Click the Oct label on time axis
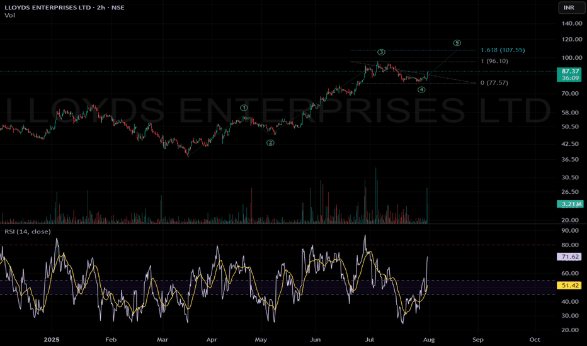The width and height of the screenshot is (587, 346). [x=535, y=340]
